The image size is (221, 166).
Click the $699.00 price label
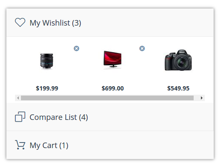point(112,88)
